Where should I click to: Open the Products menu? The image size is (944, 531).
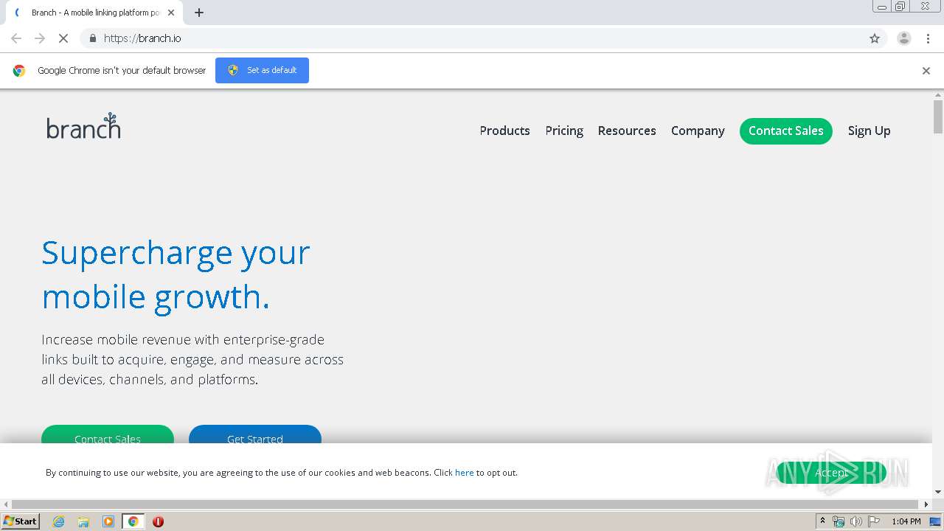[x=504, y=131]
